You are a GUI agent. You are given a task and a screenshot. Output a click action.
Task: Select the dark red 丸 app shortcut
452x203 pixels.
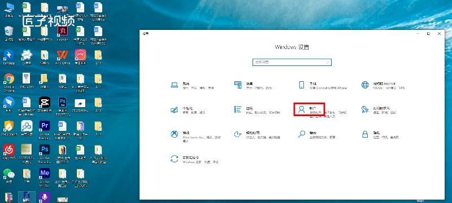[x=62, y=33]
